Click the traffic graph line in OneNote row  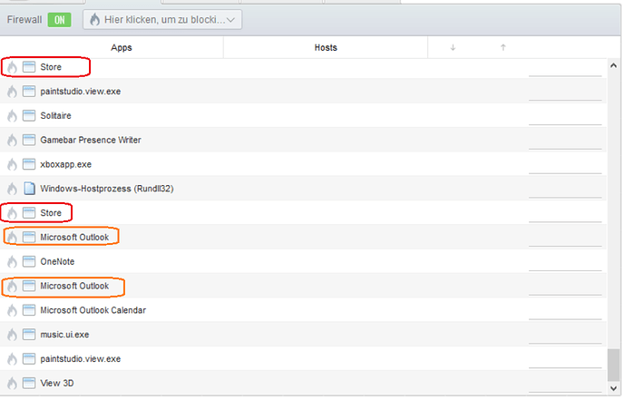(564, 269)
